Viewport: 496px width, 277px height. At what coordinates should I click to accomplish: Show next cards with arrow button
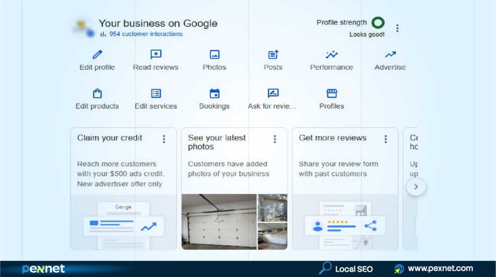pyautogui.click(x=416, y=187)
